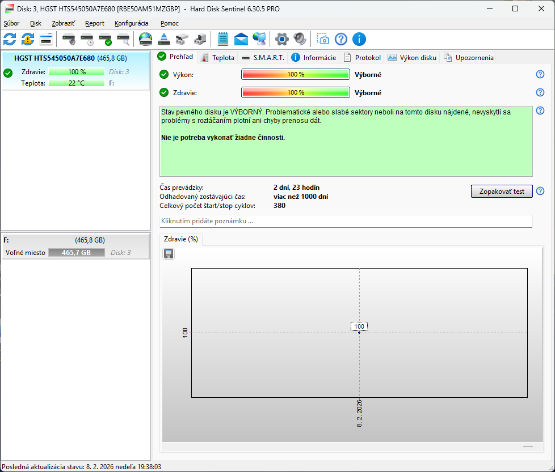Switch to the Protokol tab

362,58
